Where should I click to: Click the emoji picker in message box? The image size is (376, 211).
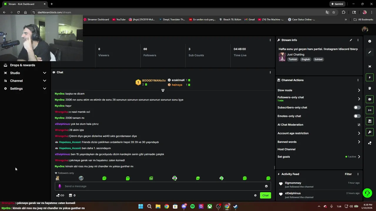266,186
